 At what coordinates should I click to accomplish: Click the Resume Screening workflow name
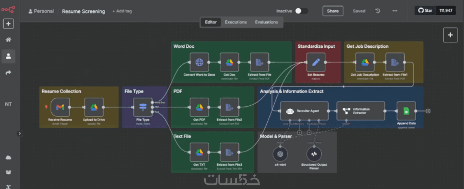83,12
